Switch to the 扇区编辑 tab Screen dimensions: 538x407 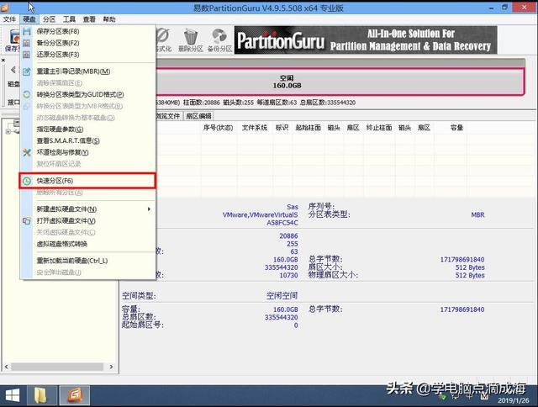[198, 116]
